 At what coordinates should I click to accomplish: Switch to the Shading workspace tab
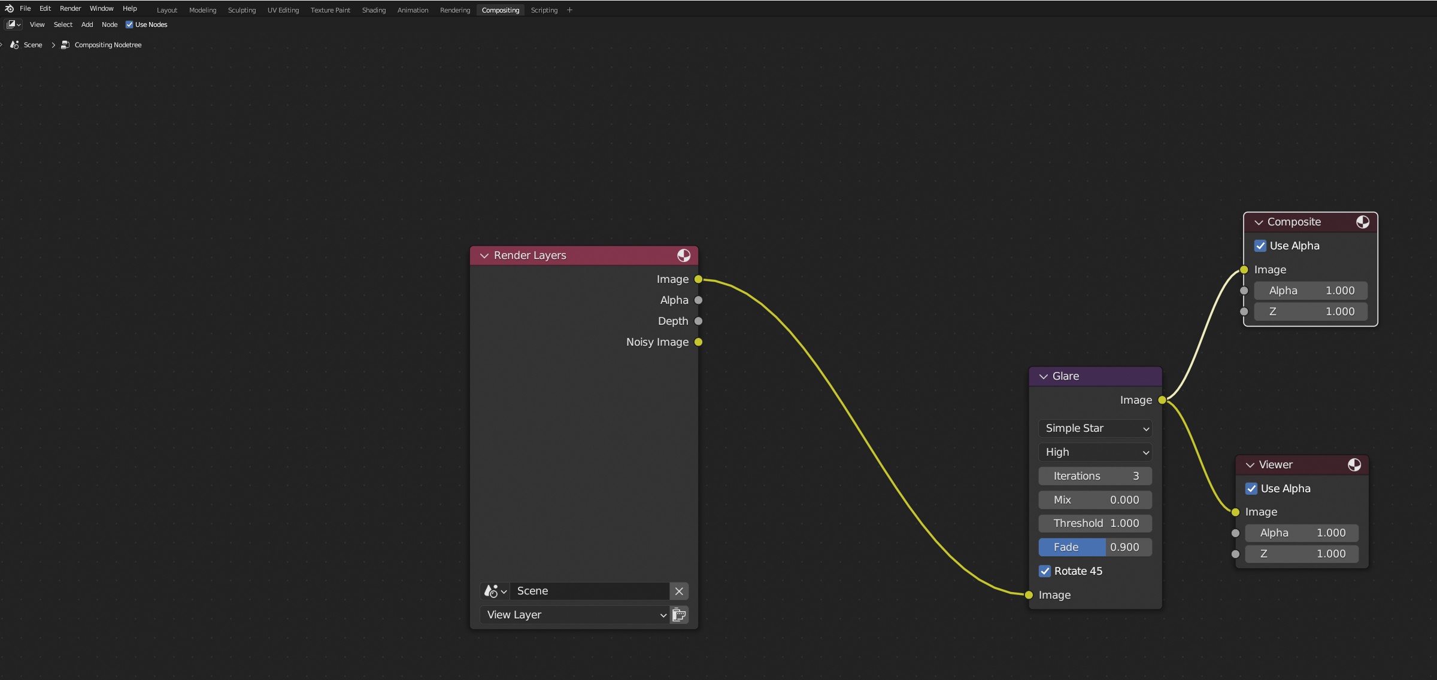(374, 10)
